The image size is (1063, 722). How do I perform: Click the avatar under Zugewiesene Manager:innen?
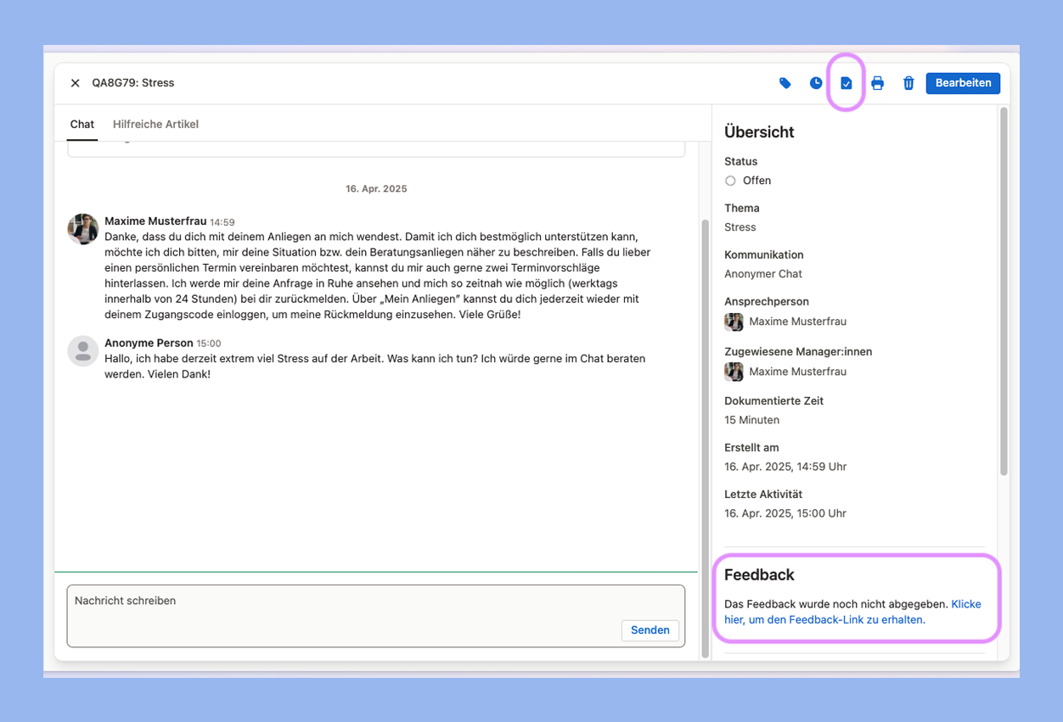734,372
